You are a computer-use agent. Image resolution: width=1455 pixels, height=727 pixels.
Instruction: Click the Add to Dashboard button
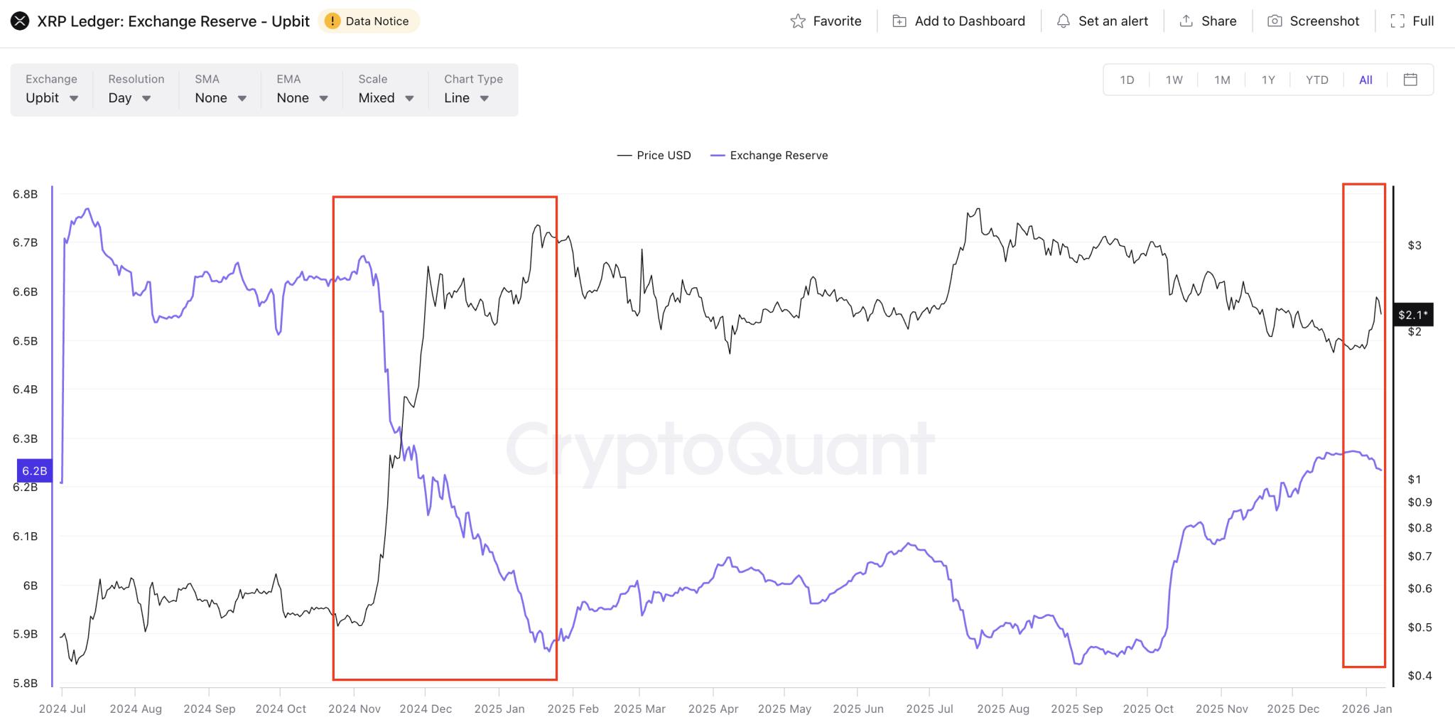click(959, 21)
